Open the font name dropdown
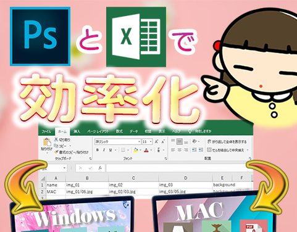This screenshot has width=297, height=232. pyautogui.click(x=139, y=142)
